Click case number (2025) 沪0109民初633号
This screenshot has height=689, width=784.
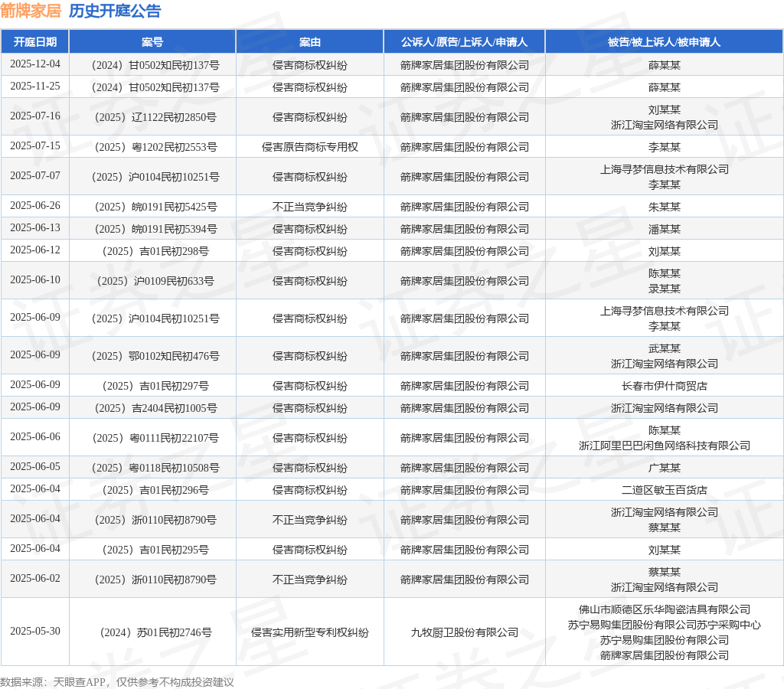[x=155, y=282]
